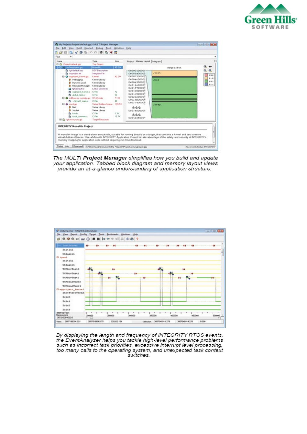Switch to the Status tab at bottom
The image size is (307, 434).
60,146
